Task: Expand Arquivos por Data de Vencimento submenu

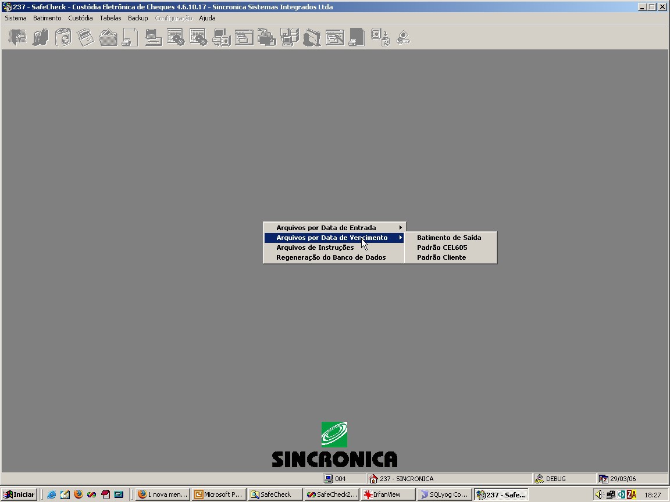Action: click(334, 237)
